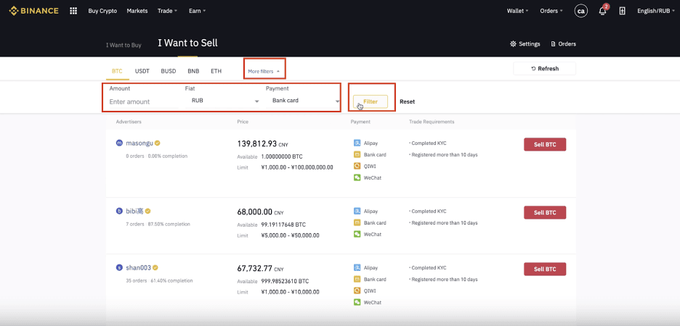This screenshot has width=680, height=326.
Task: Click limit ¥5,000.00 - ¥50,000.00
Action: tap(290, 235)
